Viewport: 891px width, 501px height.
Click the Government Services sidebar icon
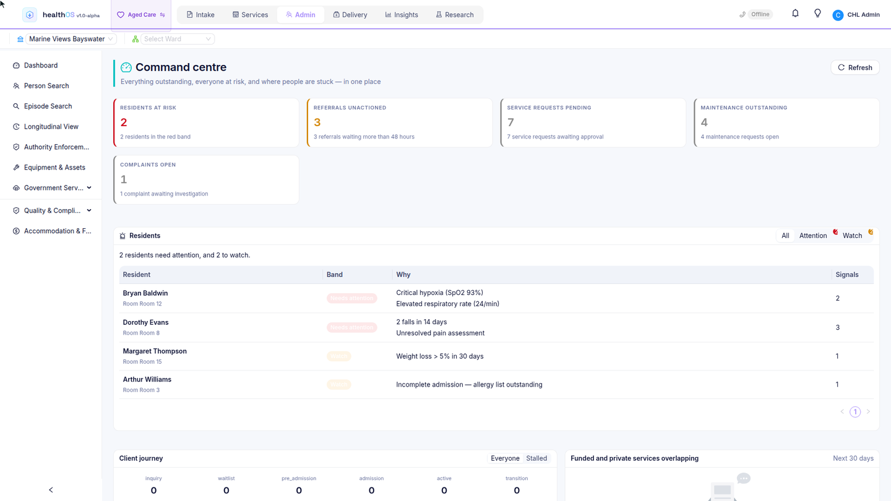pyautogui.click(x=16, y=188)
